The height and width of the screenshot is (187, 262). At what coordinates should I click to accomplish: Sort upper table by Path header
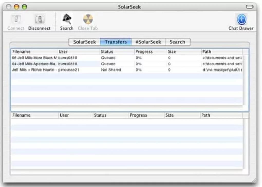coord(222,52)
